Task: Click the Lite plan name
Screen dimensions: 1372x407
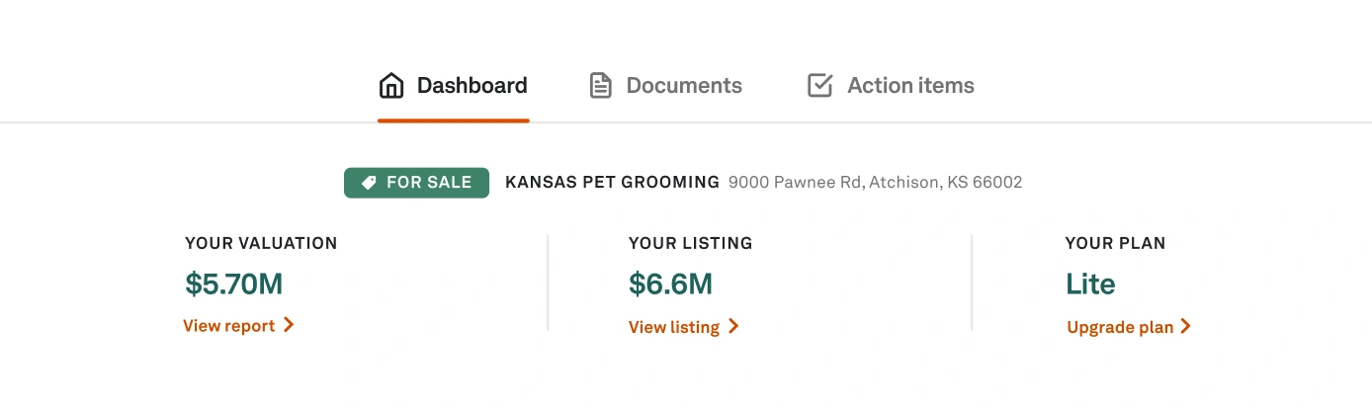Action: pos(1090,285)
